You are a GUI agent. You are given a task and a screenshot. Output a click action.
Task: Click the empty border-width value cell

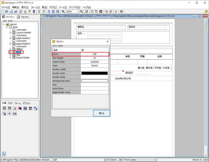pyautogui.click(x=95, y=69)
